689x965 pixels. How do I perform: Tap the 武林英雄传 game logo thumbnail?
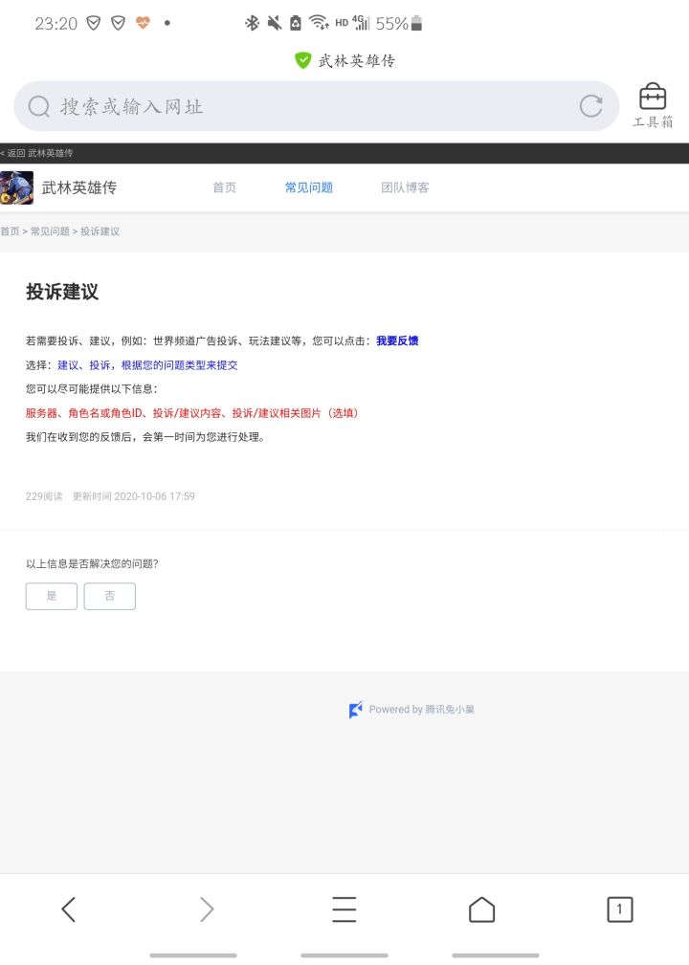point(16,187)
